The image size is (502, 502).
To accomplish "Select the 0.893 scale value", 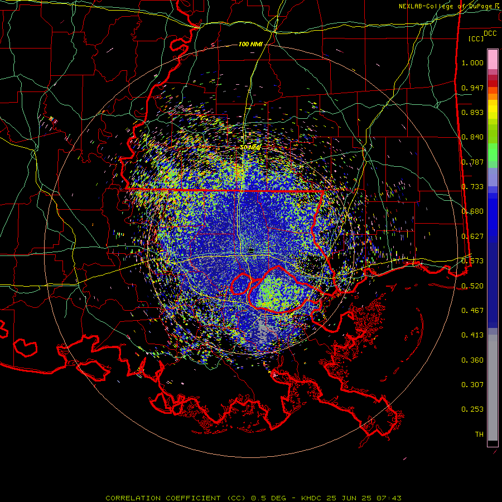I will [x=472, y=112].
